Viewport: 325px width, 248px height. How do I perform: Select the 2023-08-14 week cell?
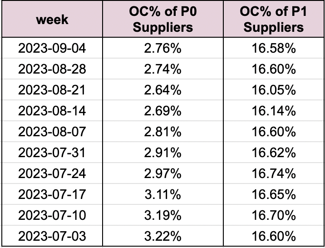[x=53, y=111]
